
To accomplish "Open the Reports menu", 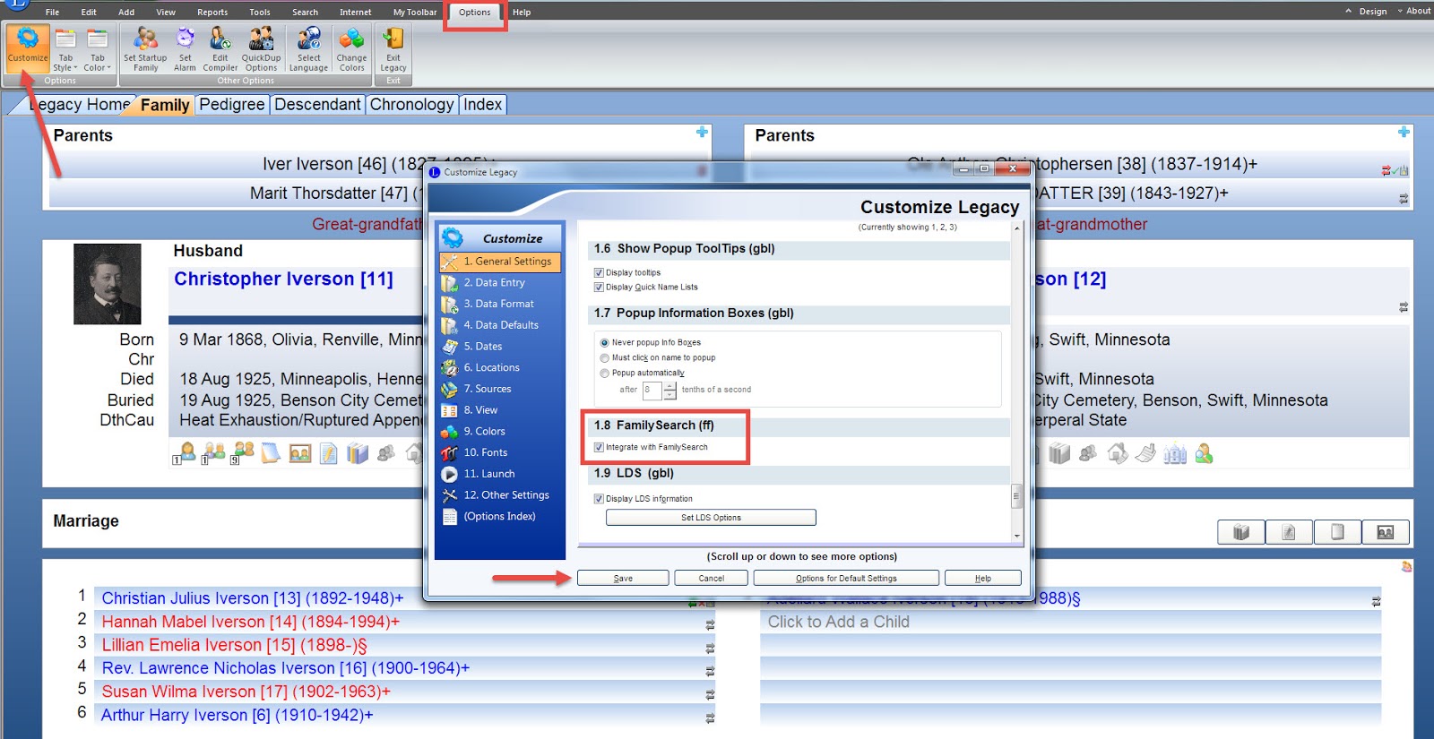I will (212, 13).
